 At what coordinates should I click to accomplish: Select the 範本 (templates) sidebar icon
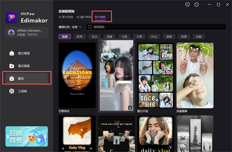12,78
